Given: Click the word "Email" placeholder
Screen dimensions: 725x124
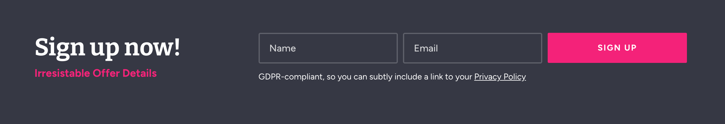Looking at the screenshot, I should click(426, 48).
